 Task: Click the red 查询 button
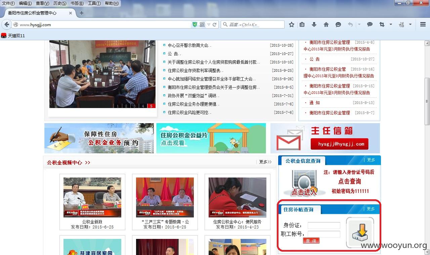pyautogui.click(x=311, y=241)
